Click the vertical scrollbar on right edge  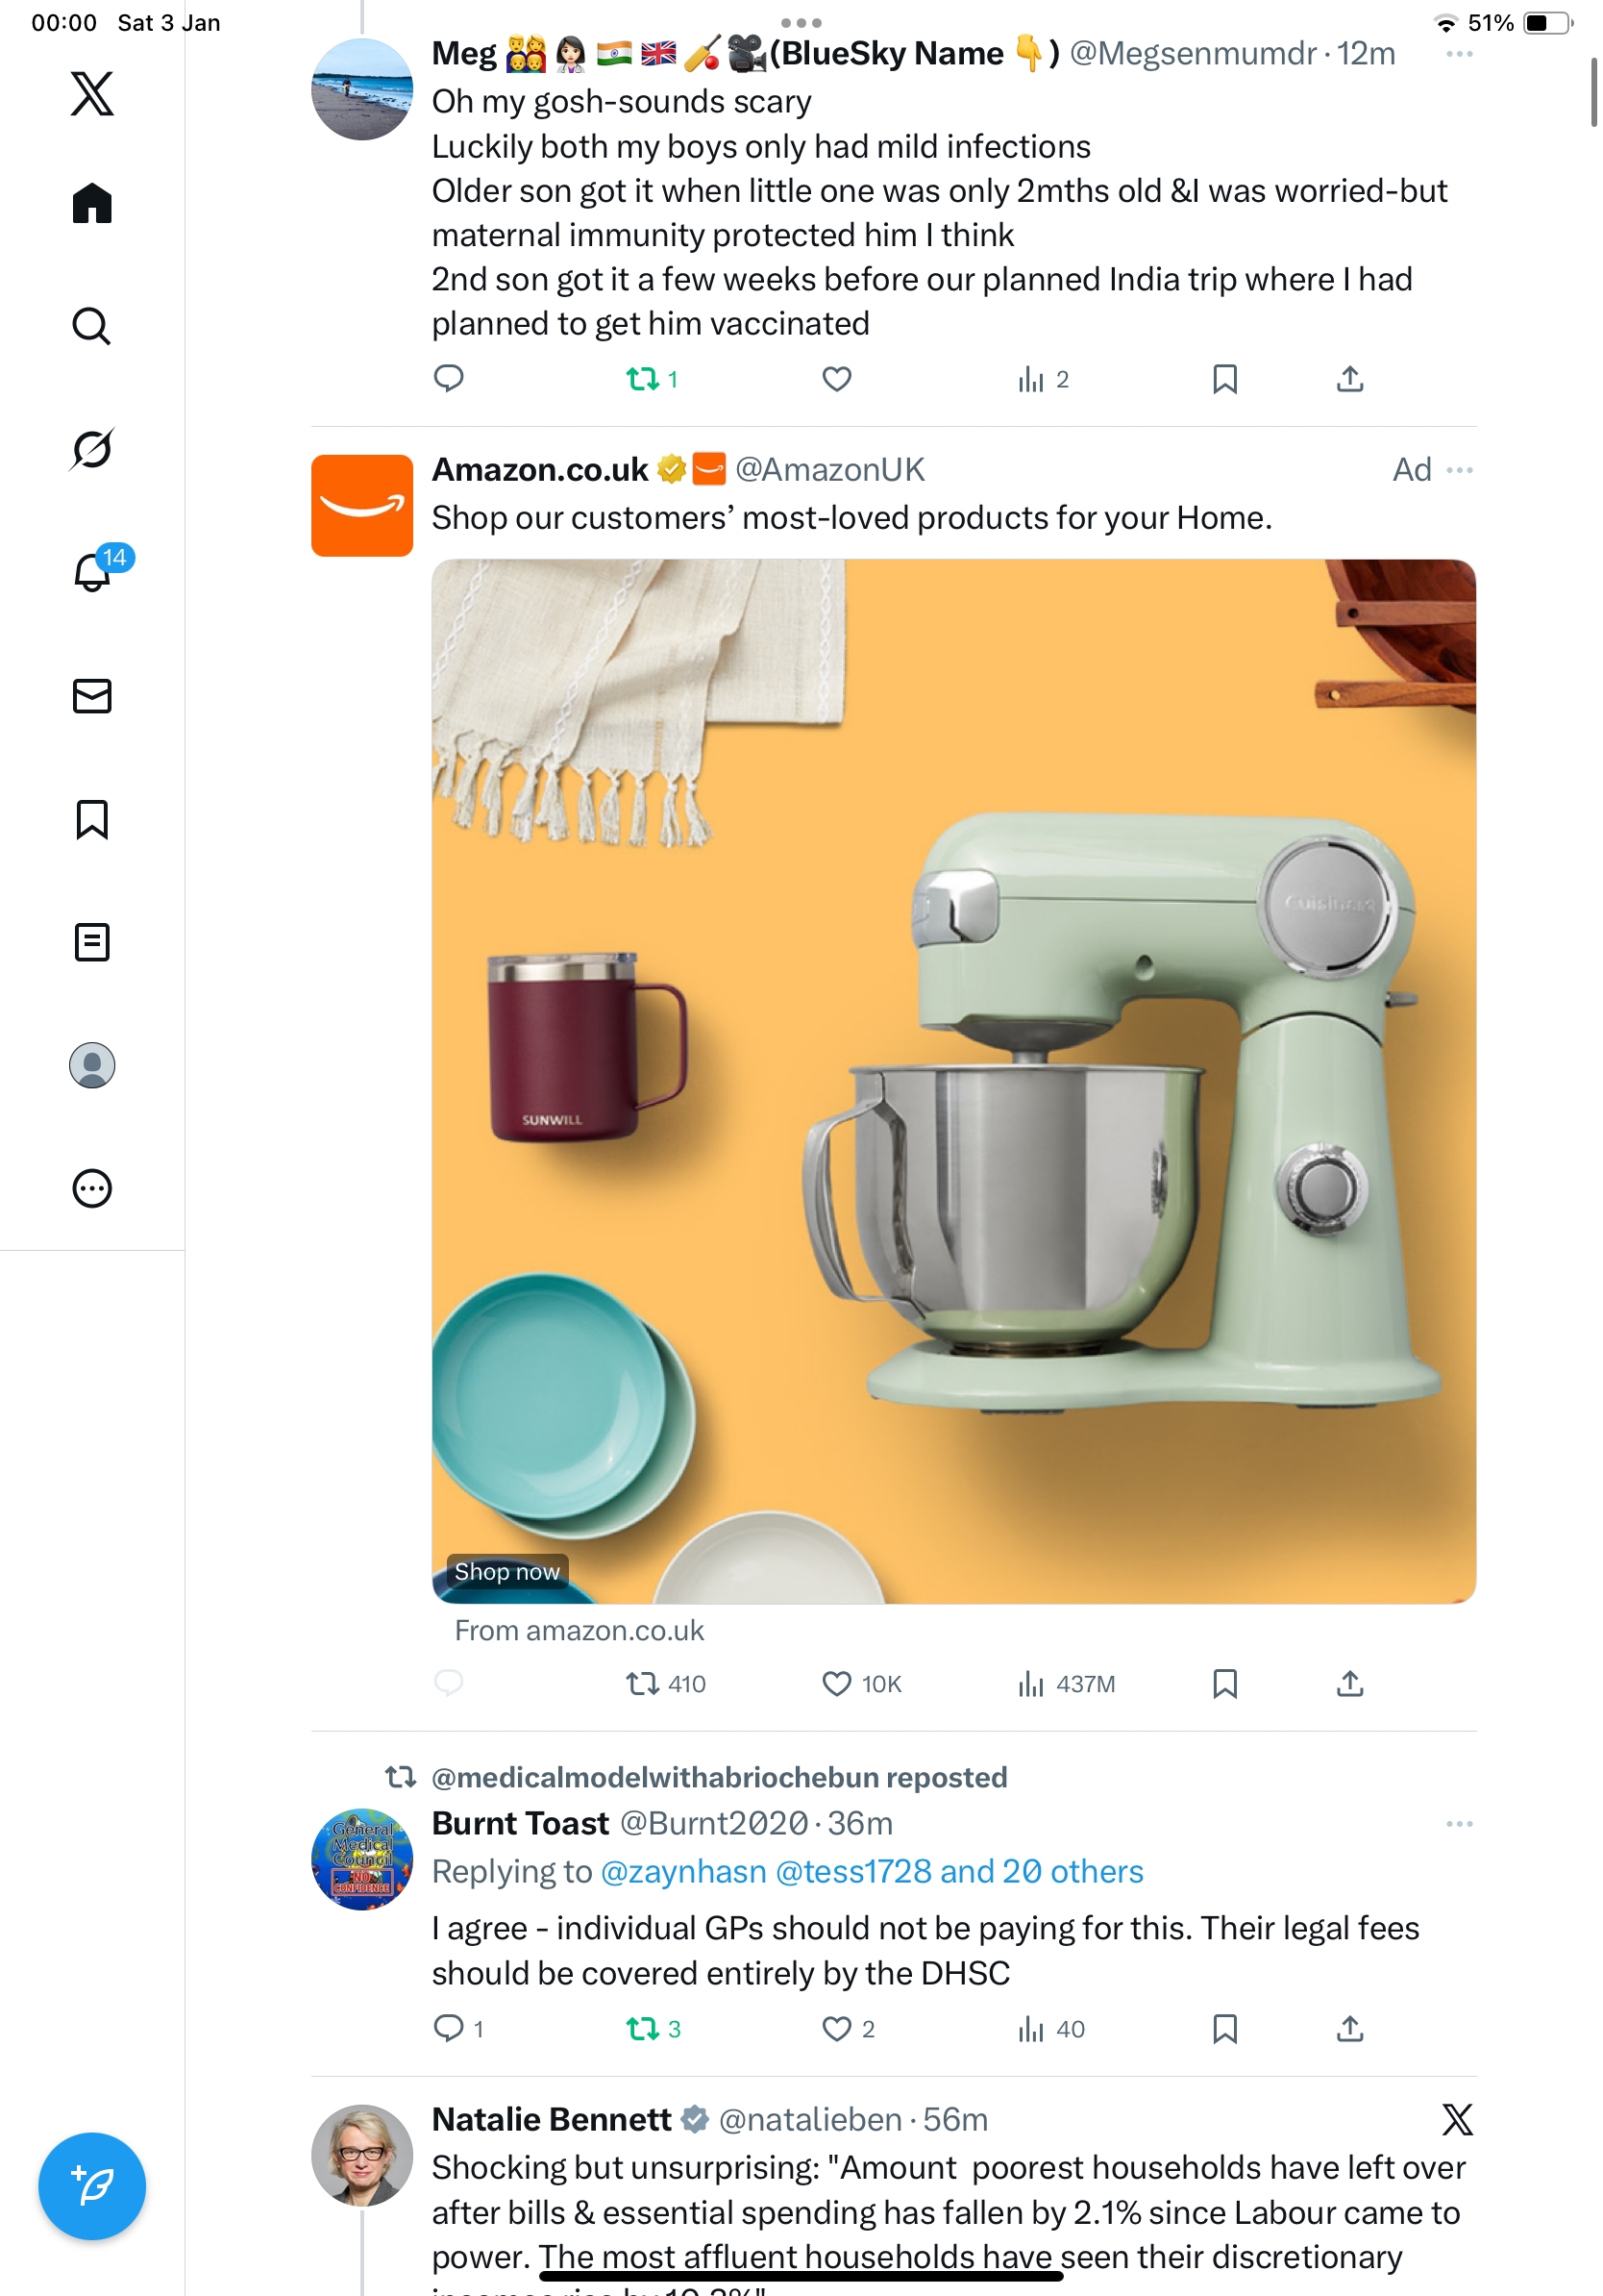point(1593,93)
